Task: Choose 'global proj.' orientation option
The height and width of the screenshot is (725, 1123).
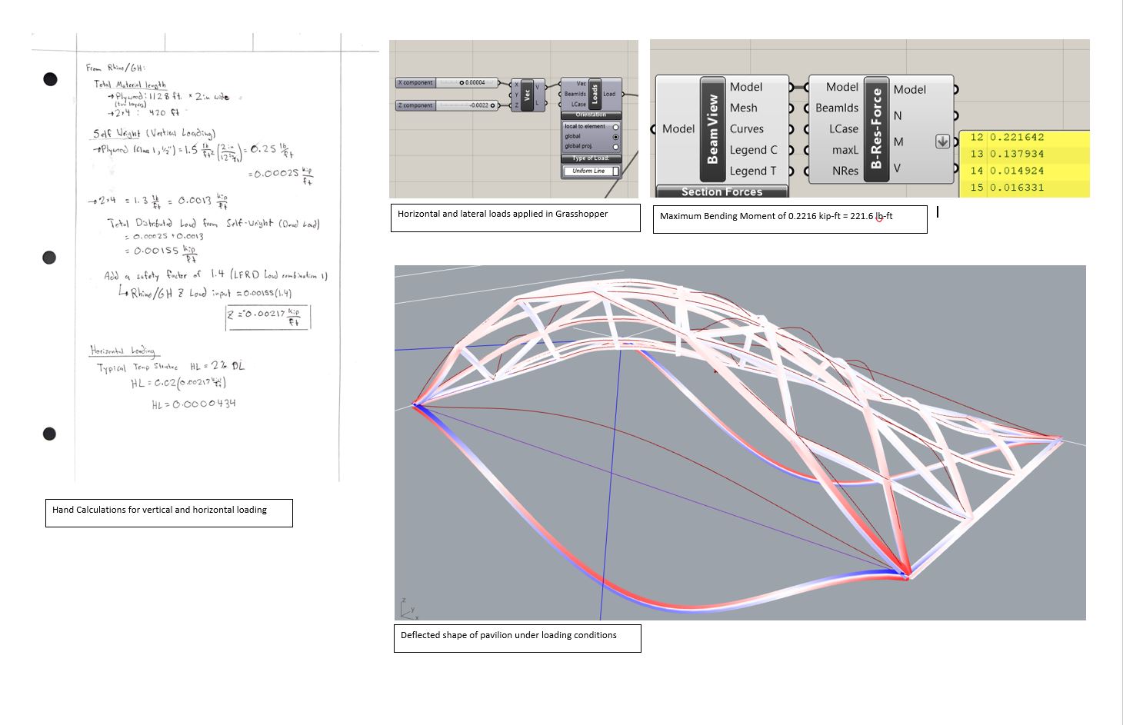Action: [x=615, y=147]
